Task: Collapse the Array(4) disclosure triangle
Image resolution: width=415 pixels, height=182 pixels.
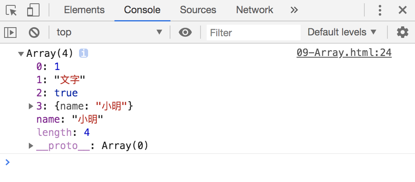Action: (x=21, y=54)
